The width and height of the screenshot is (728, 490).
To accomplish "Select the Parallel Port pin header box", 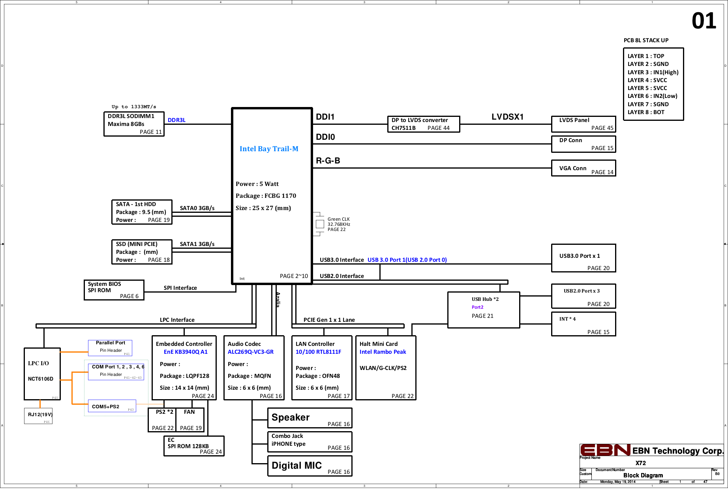I will coord(110,348).
